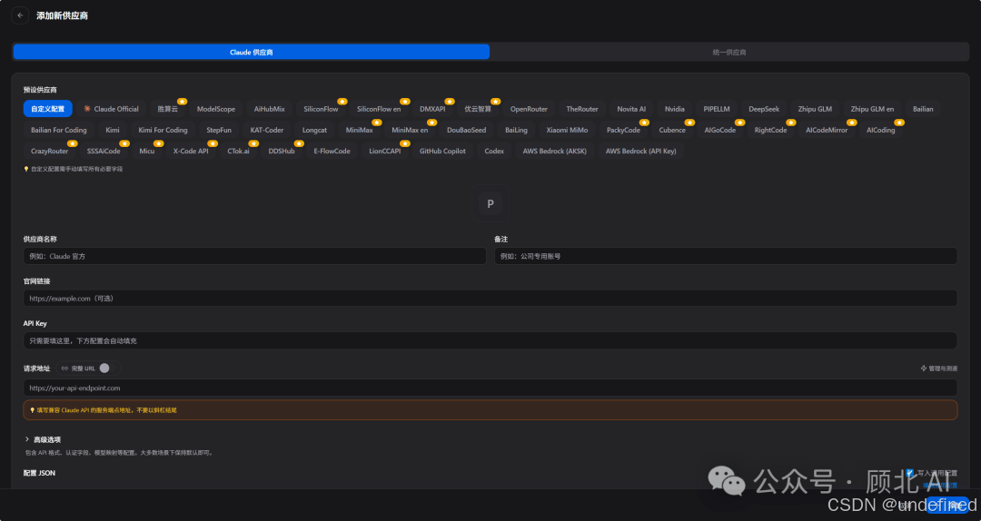The width and height of the screenshot is (981, 521).
Task: Select the DMXAPI preset
Action: (x=432, y=109)
